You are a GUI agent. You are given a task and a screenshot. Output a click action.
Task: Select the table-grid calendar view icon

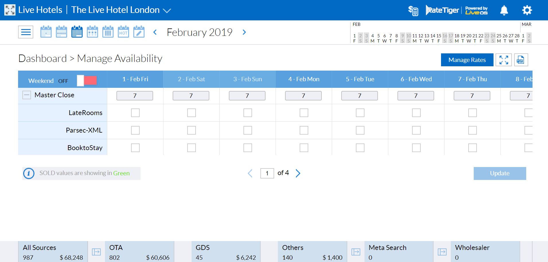pyautogui.click(x=108, y=32)
